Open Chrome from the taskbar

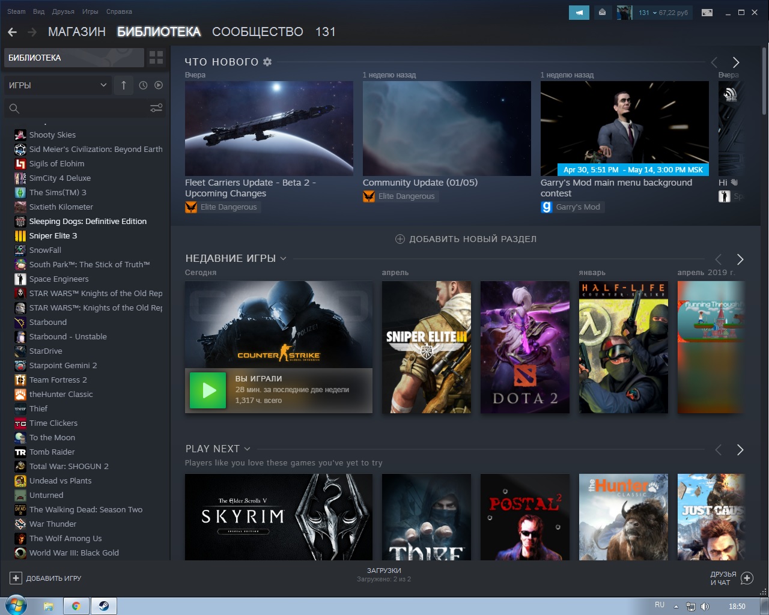click(x=76, y=606)
